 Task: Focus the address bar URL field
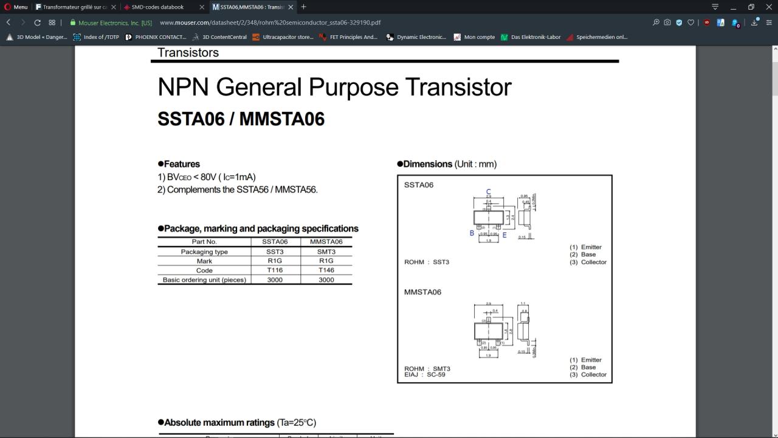[270, 23]
